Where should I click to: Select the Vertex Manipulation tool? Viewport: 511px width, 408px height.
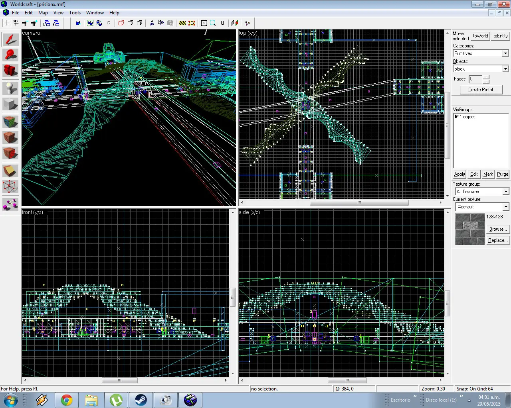point(10,186)
